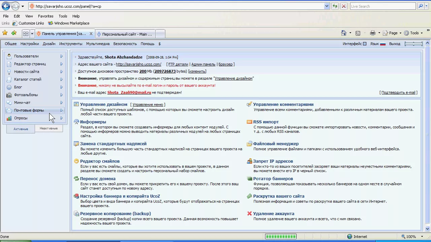This screenshot has width=431, height=242.
Task: Click the изменить disk space link
Action: [197, 71]
